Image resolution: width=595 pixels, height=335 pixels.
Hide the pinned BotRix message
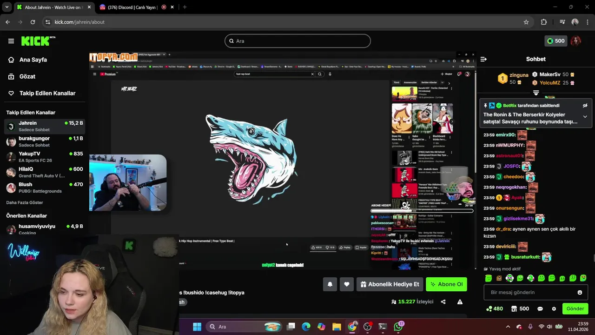pos(585,106)
